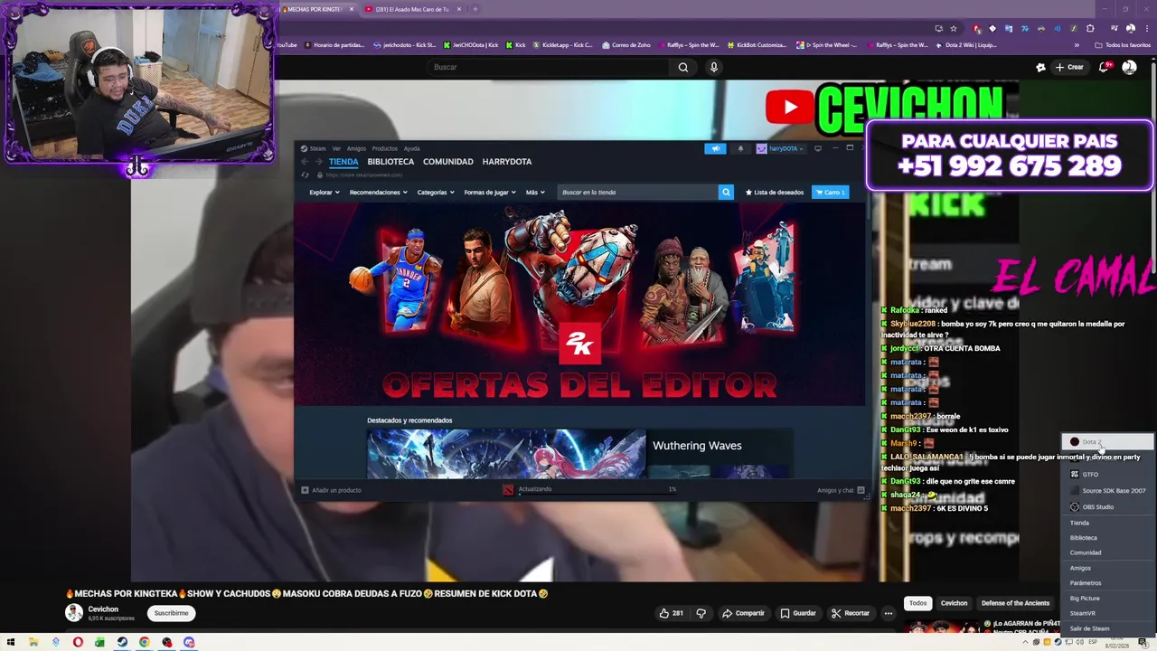Expand the harryDOTA account dropdown

tap(780, 148)
